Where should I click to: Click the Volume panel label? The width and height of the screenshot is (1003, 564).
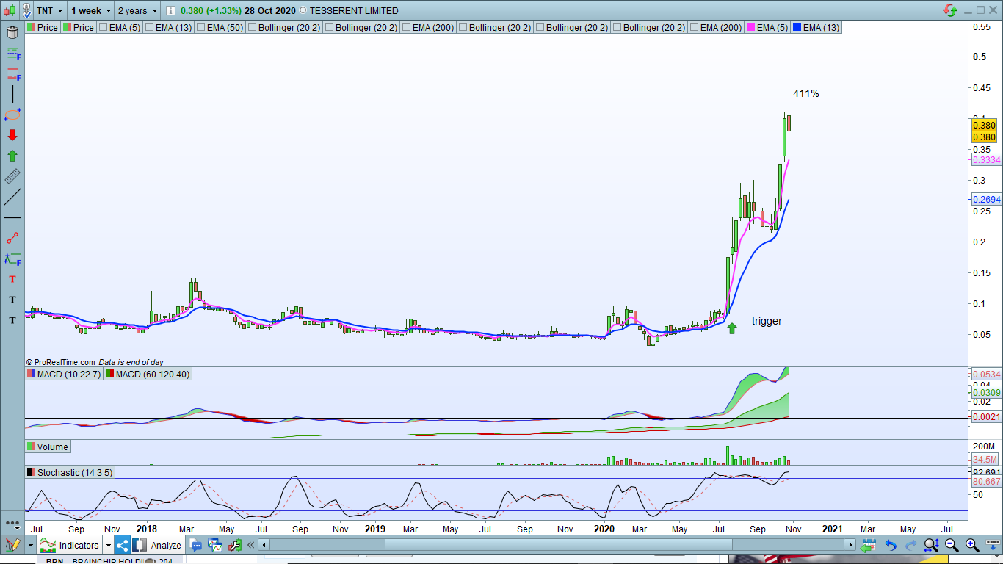48,446
